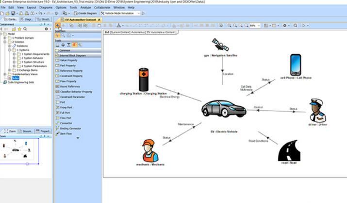Open the Diagrams menu
The image size is (347, 203).
point(46,8)
